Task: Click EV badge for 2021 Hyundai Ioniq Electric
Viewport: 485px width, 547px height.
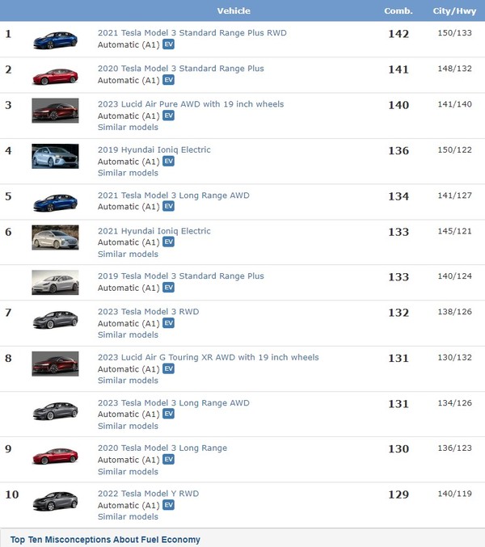Action: click(168, 242)
